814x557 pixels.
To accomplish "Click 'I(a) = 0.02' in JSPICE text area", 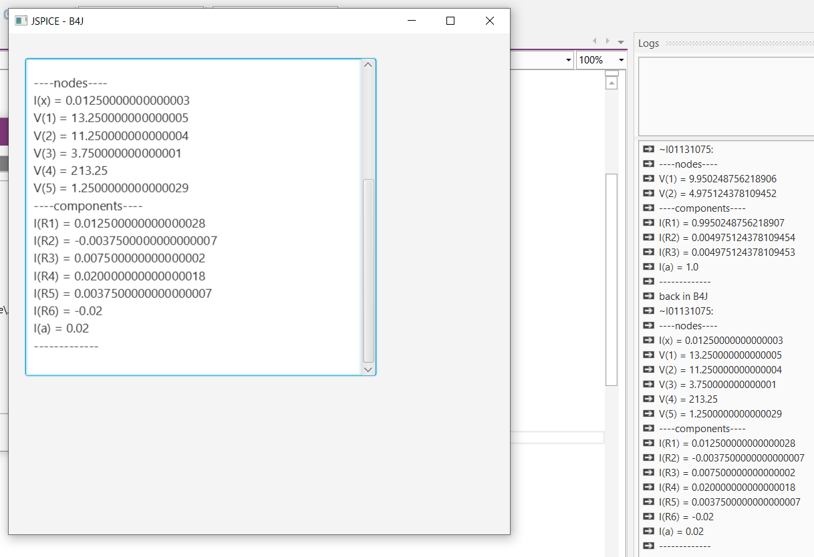I will coord(61,328).
